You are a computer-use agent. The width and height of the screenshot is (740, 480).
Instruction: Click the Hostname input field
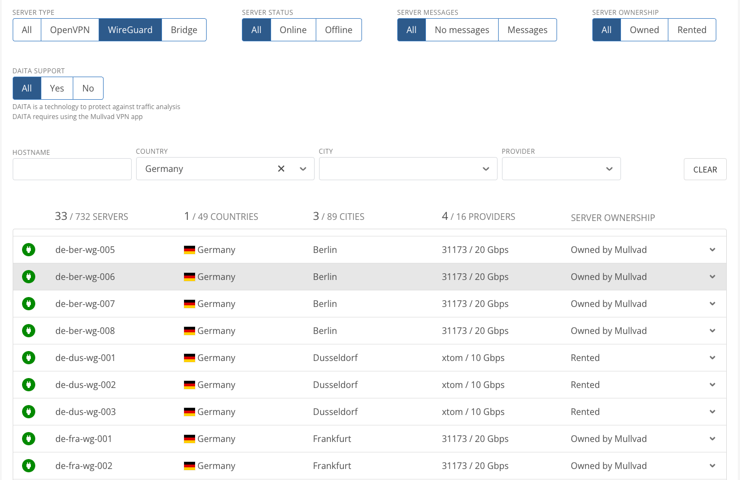72,169
